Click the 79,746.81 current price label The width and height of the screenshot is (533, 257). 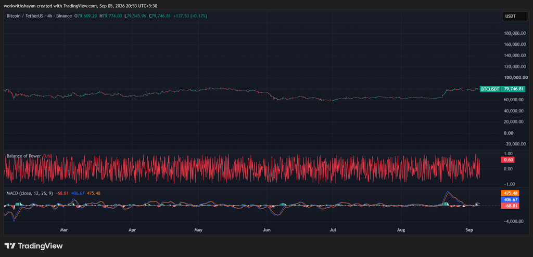(x=513, y=89)
